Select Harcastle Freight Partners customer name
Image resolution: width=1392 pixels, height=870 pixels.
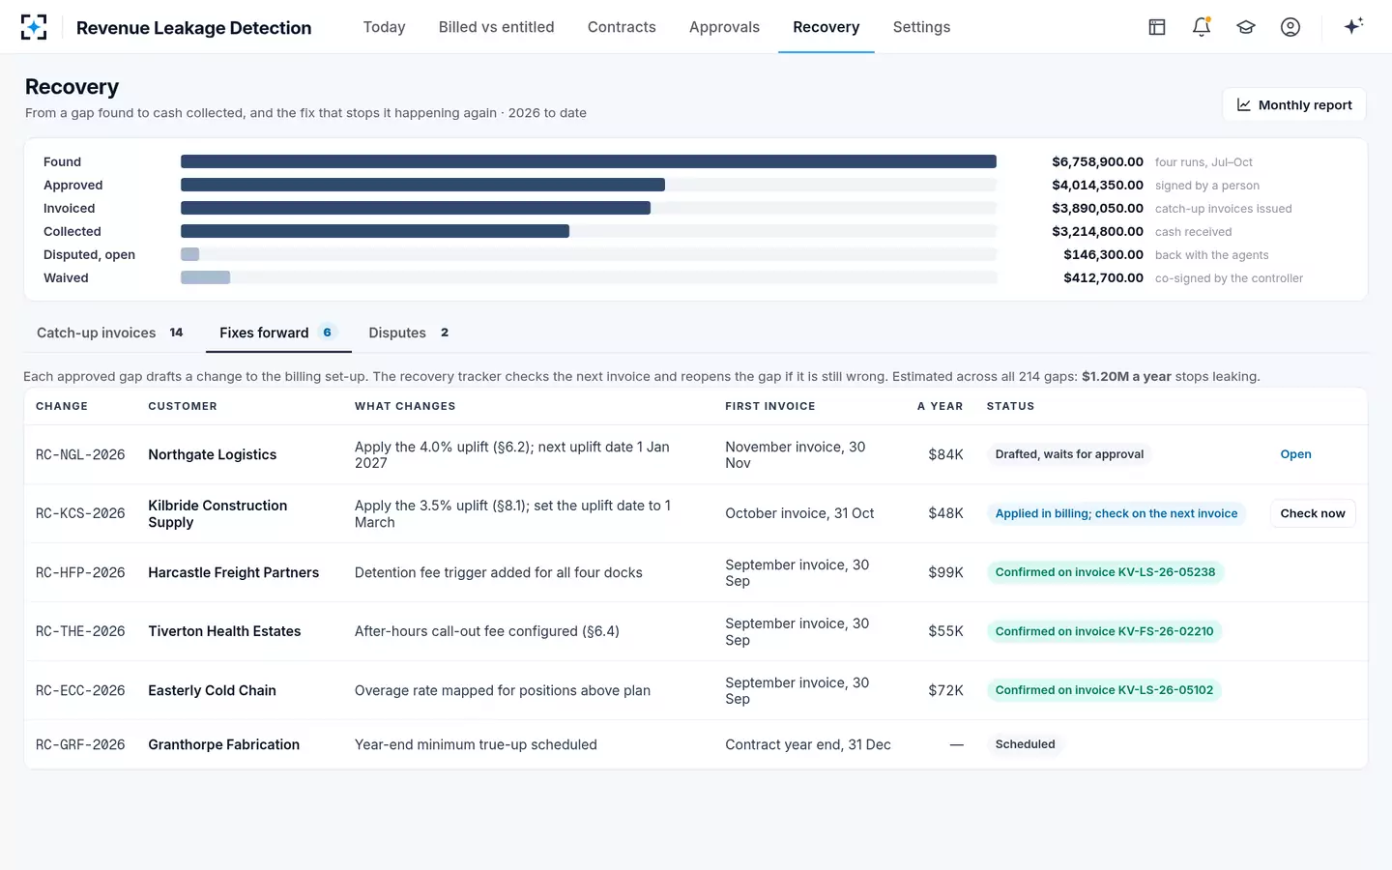pos(233,572)
